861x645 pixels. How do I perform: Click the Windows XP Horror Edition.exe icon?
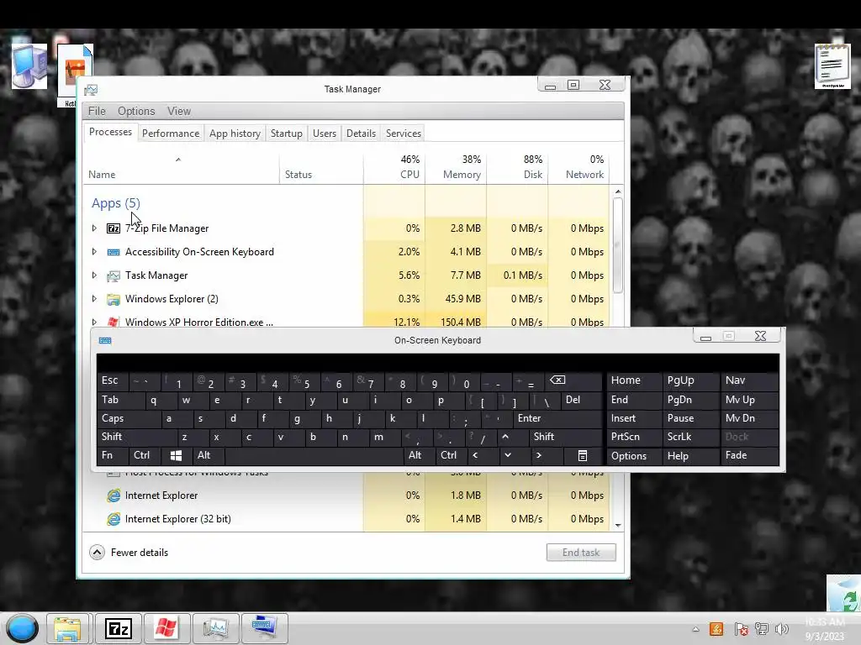pos(114,322)
